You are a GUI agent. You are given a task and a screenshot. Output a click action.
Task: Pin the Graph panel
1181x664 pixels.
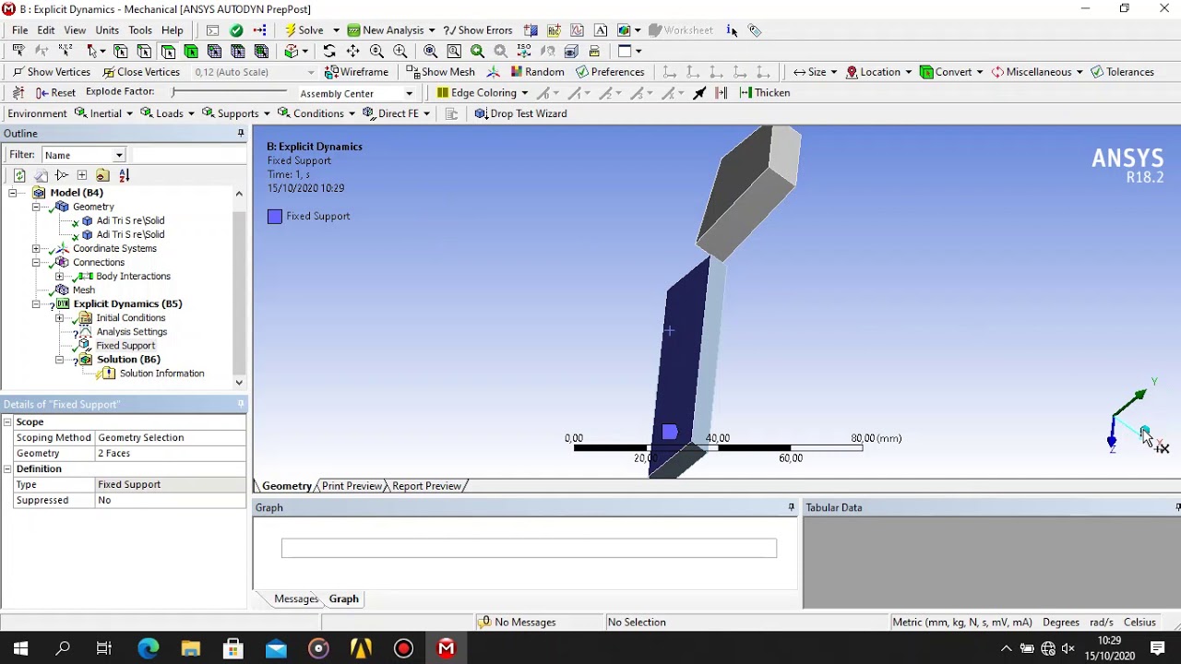(791, 507)
